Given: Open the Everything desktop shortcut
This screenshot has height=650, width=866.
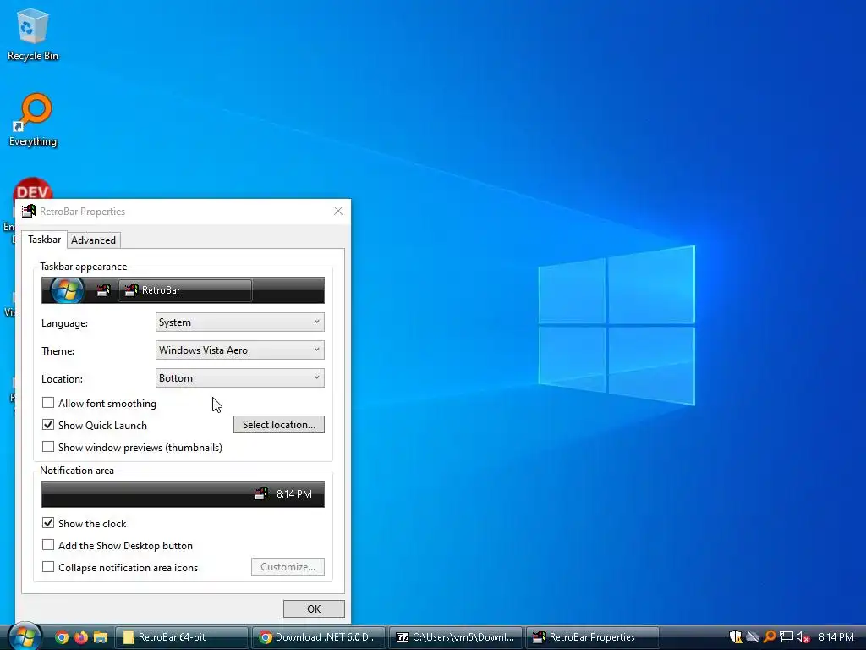Looking at the screenshot, I should coord(33,120).
